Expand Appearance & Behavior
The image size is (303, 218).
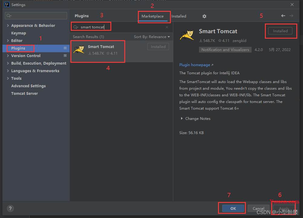click(x=8, y=25)
